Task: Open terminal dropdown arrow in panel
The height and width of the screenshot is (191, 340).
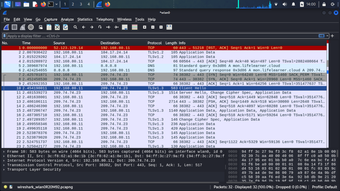Action: (x=56, y=4)
